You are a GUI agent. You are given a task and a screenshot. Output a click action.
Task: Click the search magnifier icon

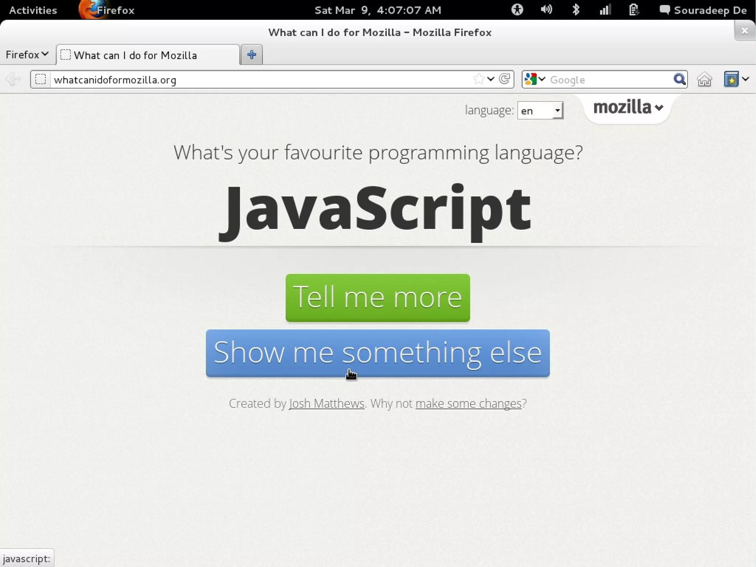(x=679, y=79)
